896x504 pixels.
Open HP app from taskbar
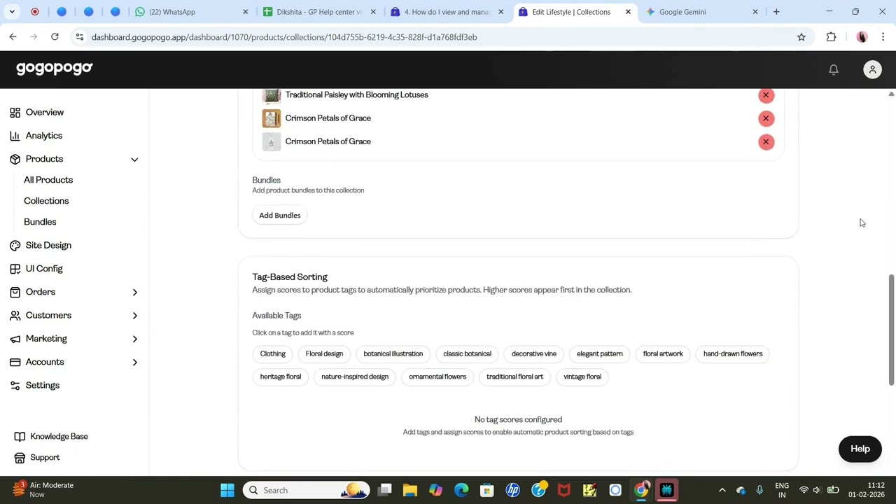(x=513, y=490)
